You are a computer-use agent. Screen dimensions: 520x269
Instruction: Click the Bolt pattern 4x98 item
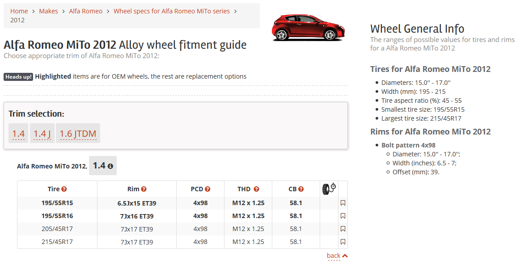408,145
